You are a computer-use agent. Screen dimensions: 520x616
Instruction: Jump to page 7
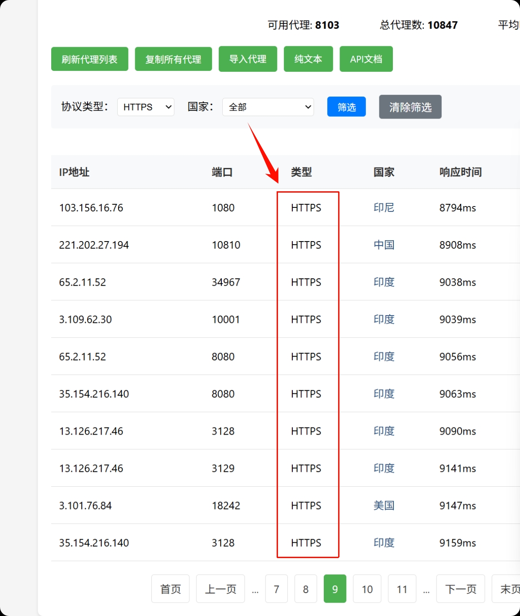277,589
